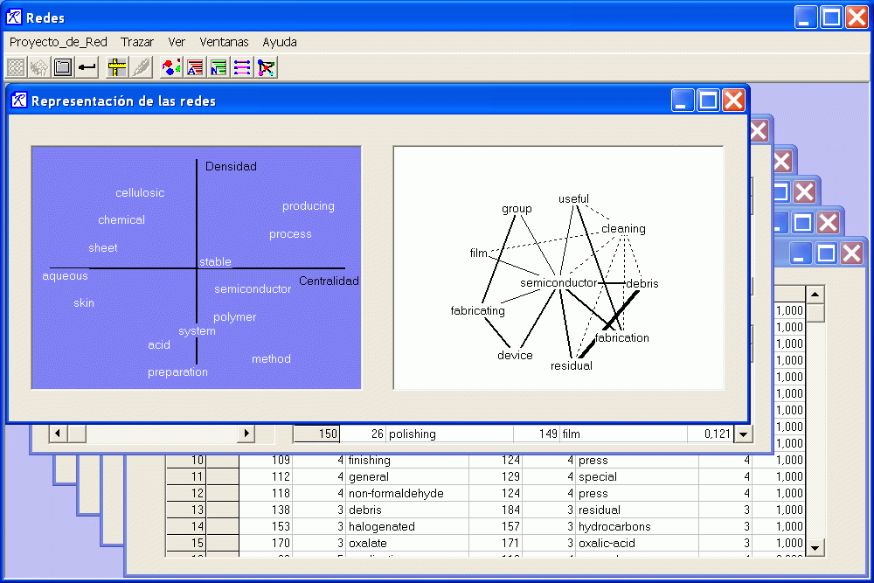Open the Trazar menu

[137, 42]
